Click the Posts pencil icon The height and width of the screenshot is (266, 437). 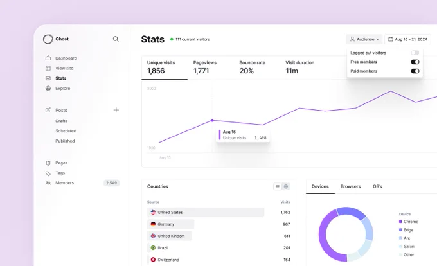(x=48, y=110)
